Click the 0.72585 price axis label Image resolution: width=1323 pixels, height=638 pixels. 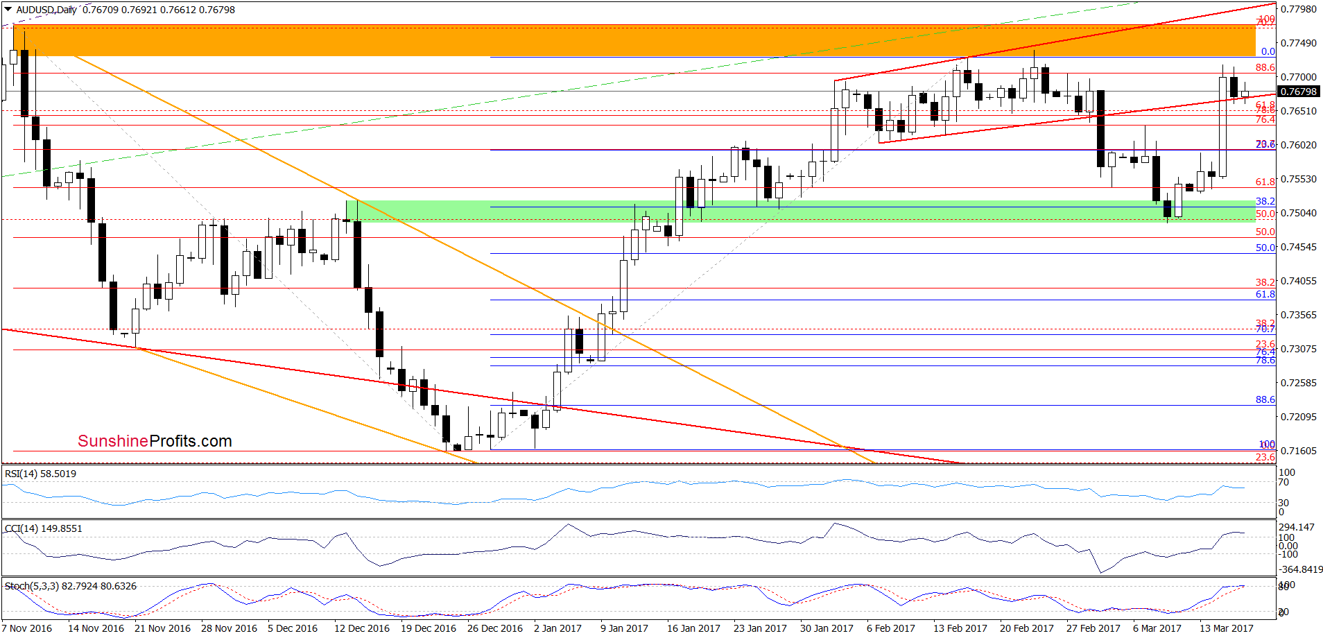[1298, 383]
